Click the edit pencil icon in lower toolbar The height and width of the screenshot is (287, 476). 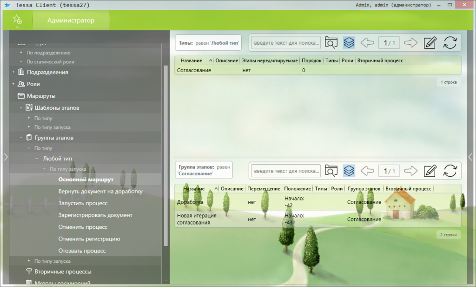(430, 171)
